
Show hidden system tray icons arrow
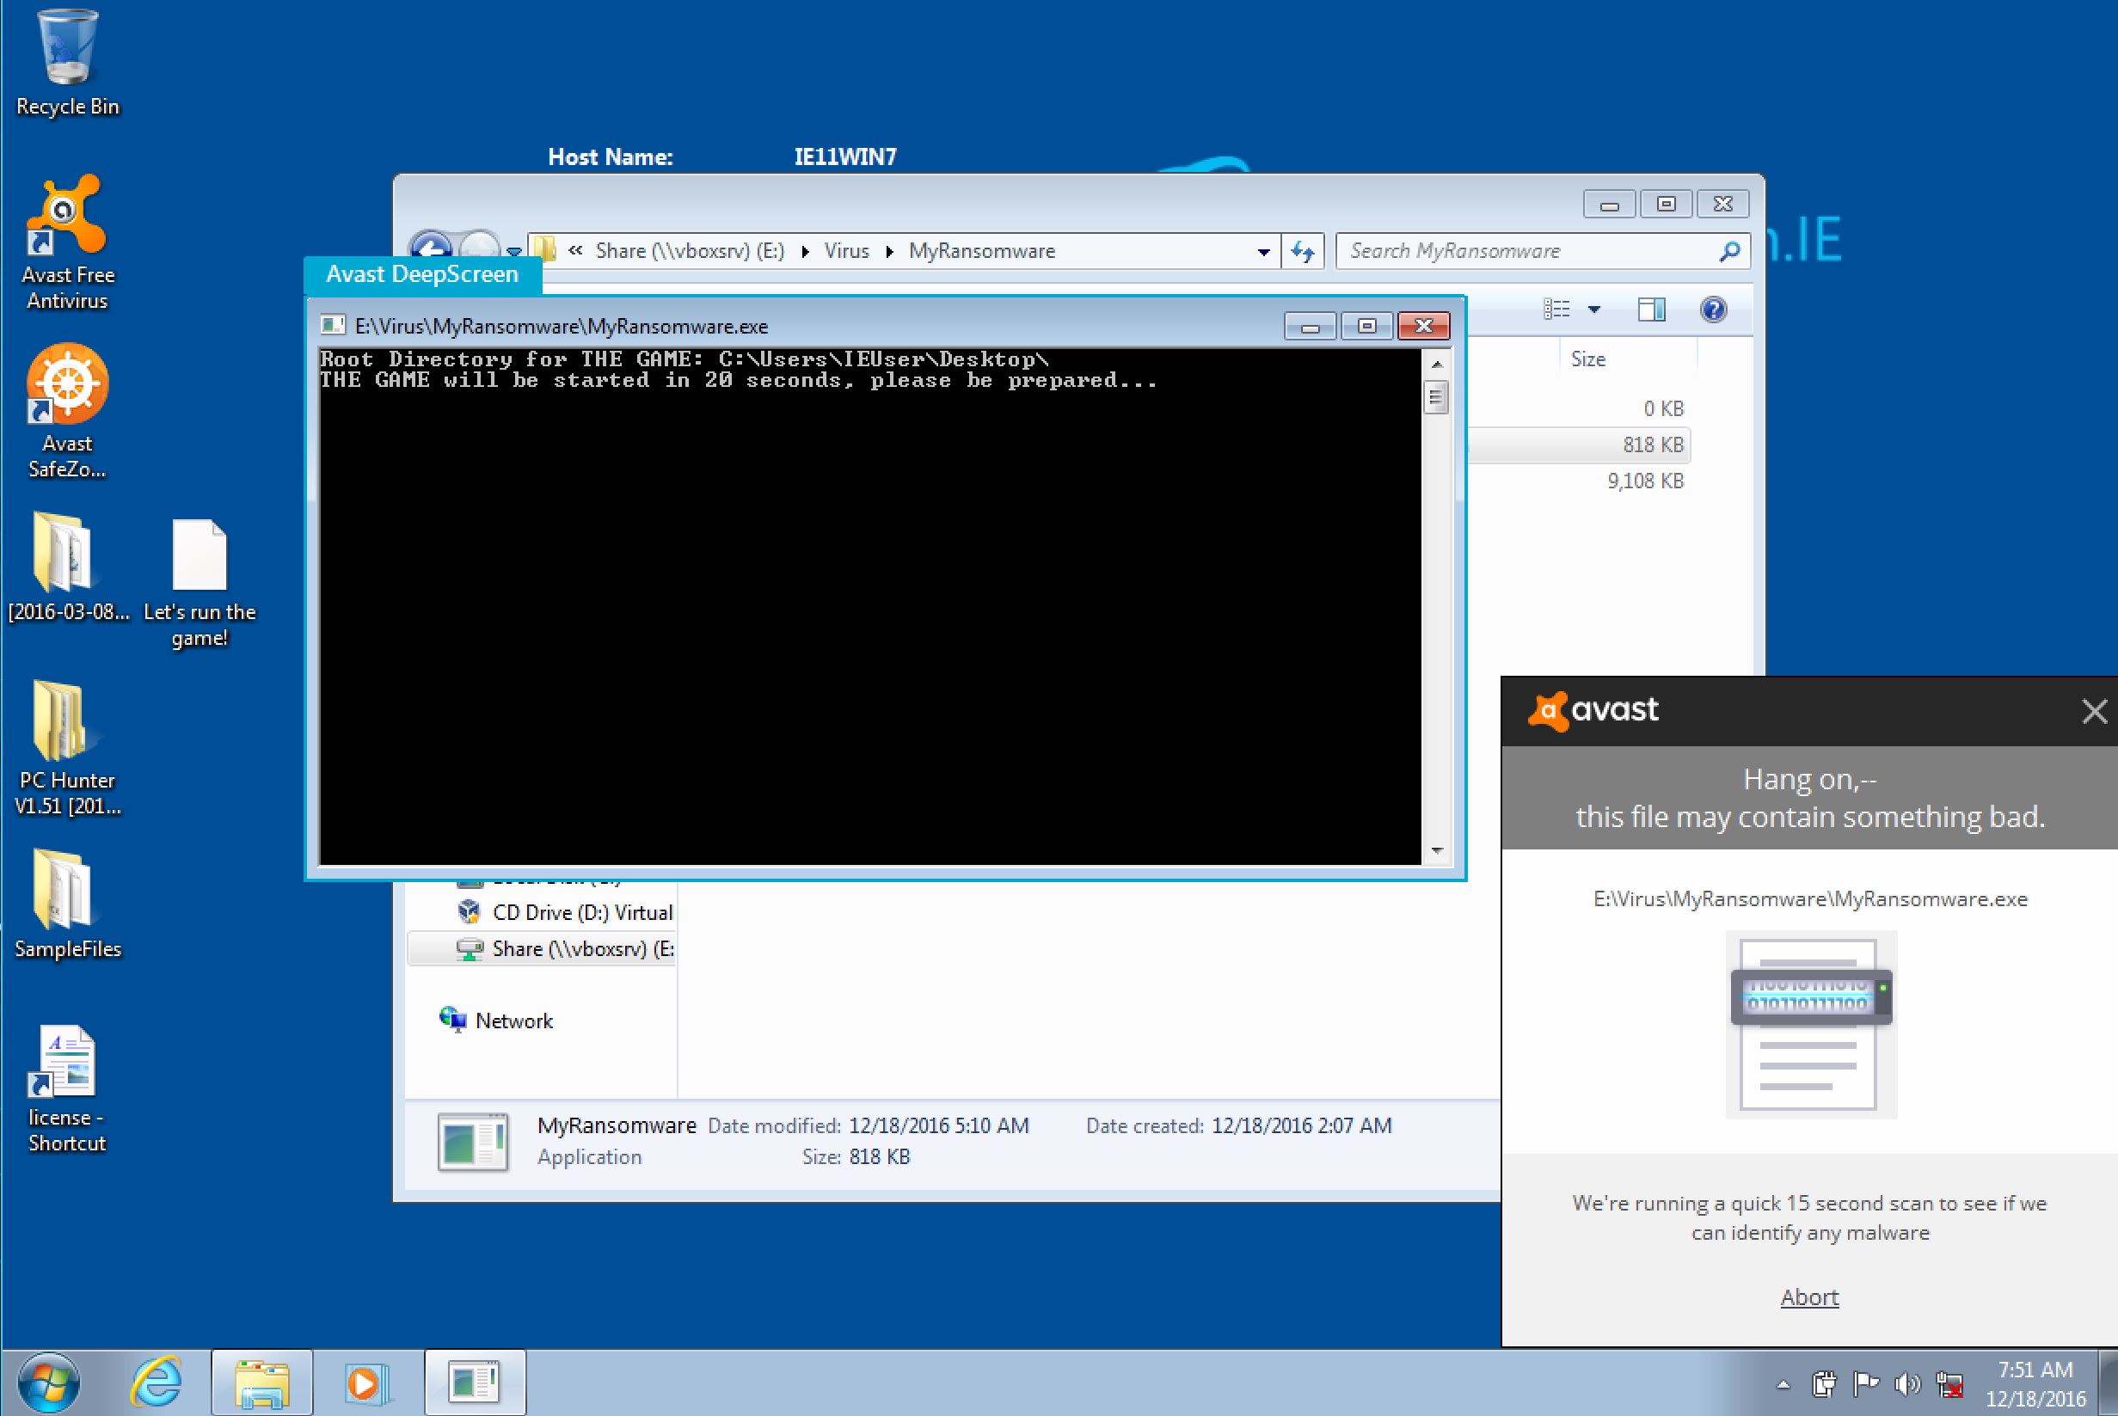coord(1783,1383)
